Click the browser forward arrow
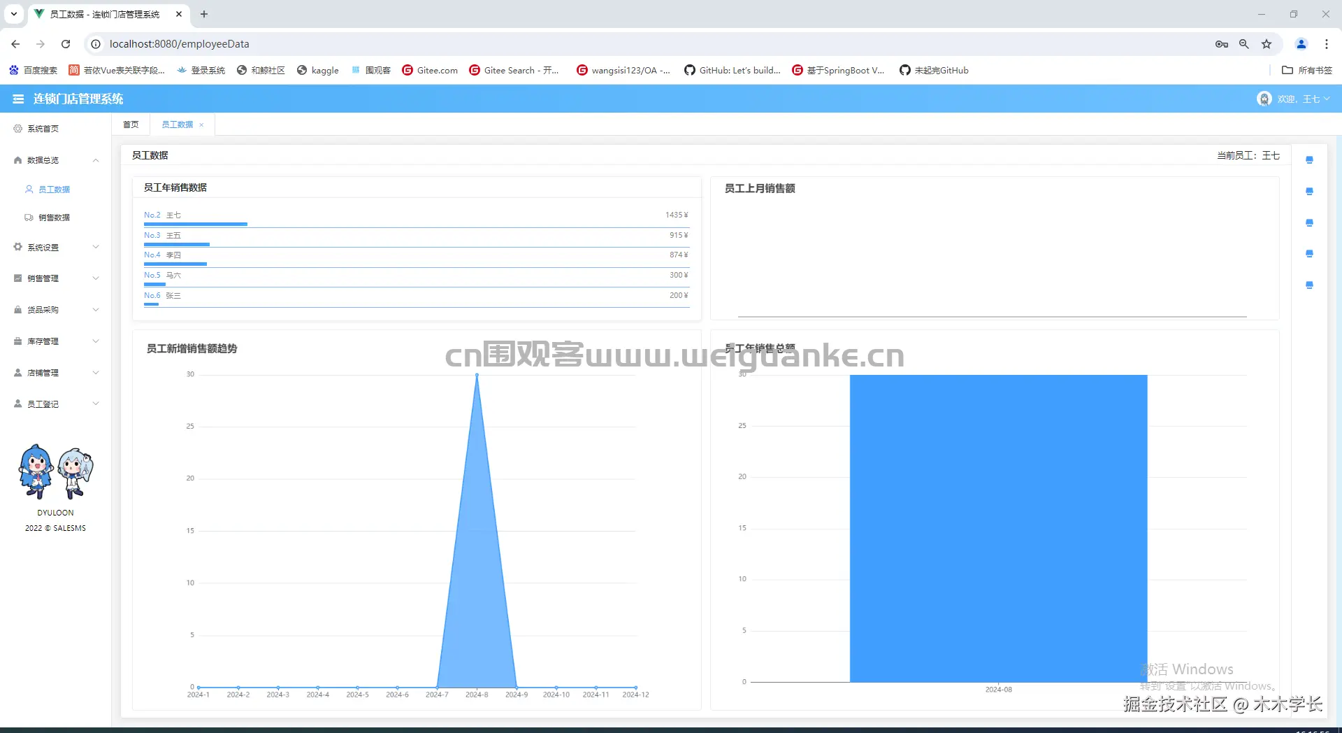Image resolution: width=1342 pixels, height=733 pixels. [x=41, y=44]
